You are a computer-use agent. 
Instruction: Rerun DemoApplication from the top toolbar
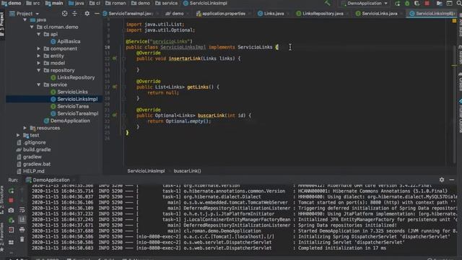(398, 3)
